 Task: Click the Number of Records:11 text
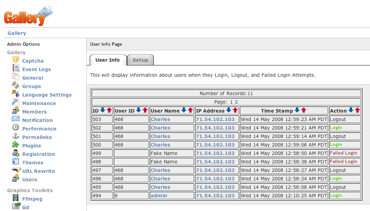point(227,93)
